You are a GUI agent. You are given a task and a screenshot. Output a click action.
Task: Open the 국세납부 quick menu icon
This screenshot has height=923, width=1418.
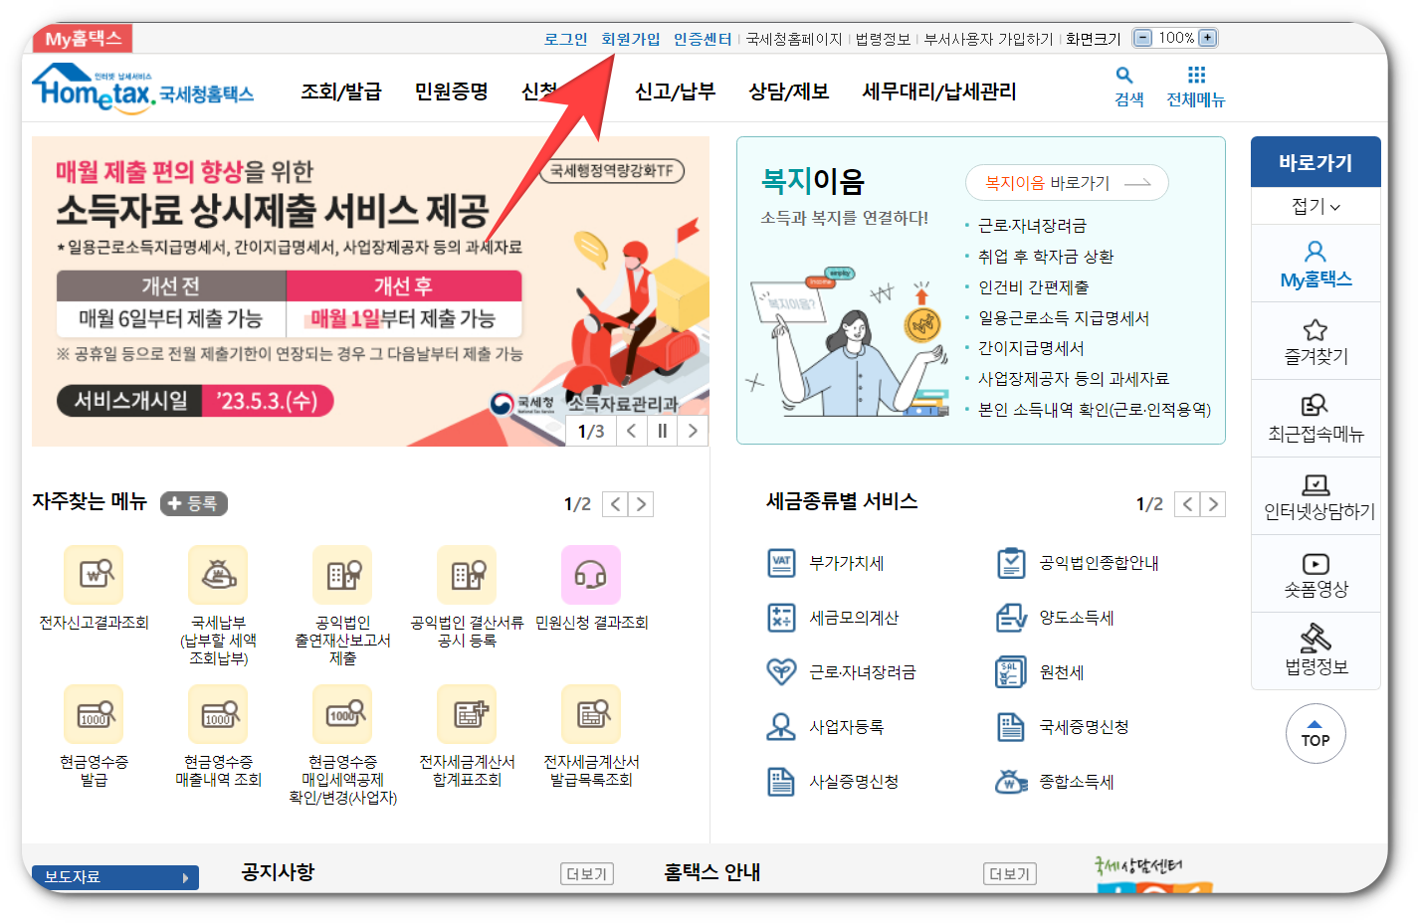[217, 575]
